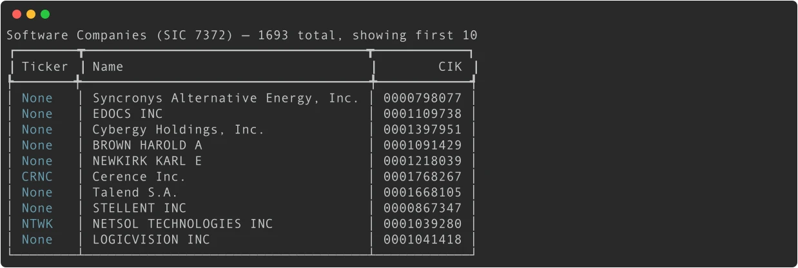Select NEWKIRK KARL E name
Viewport: 798px width, 268px height.
click(147, 161)
